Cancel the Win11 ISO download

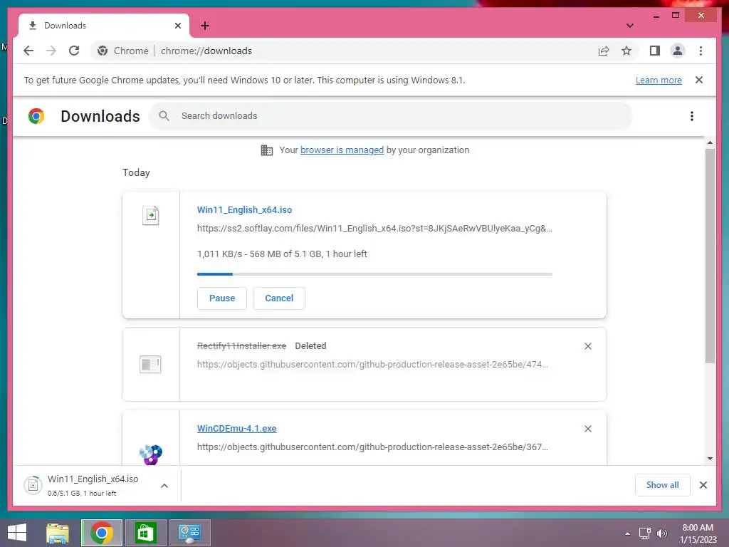279,298
